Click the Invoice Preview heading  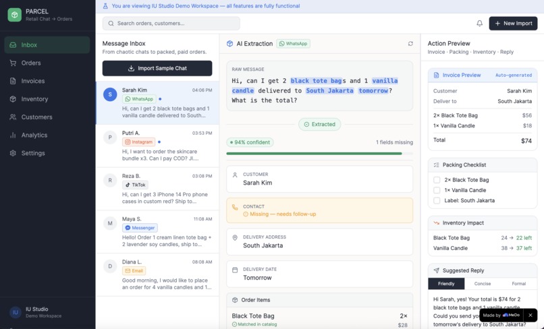[462, 75]
